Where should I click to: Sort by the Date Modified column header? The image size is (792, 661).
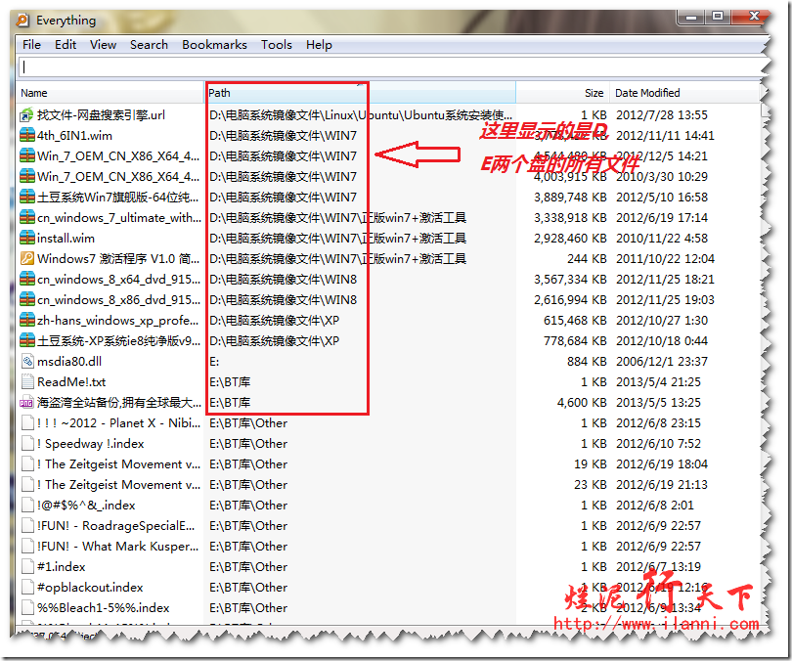[684, 93]
